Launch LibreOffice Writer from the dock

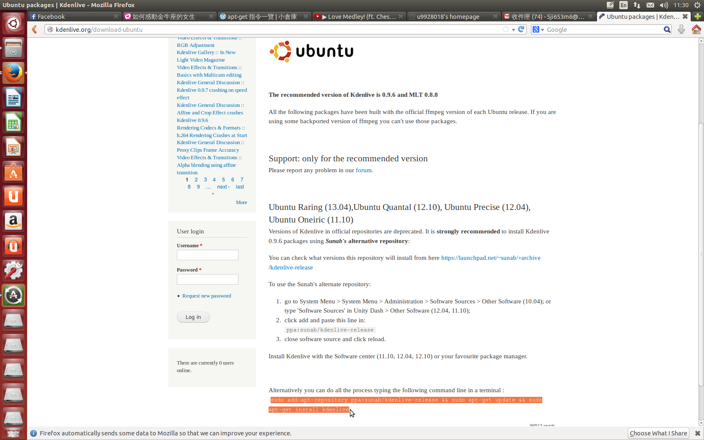pos(13,98)
